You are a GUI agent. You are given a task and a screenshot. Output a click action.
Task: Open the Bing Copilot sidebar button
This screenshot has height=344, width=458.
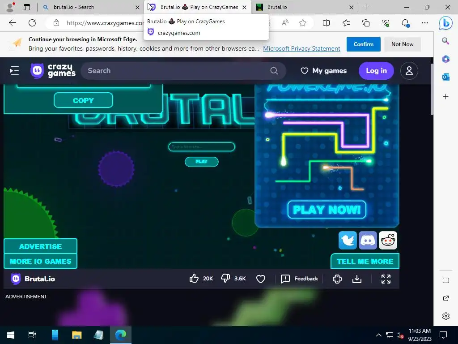click(446, 23)
